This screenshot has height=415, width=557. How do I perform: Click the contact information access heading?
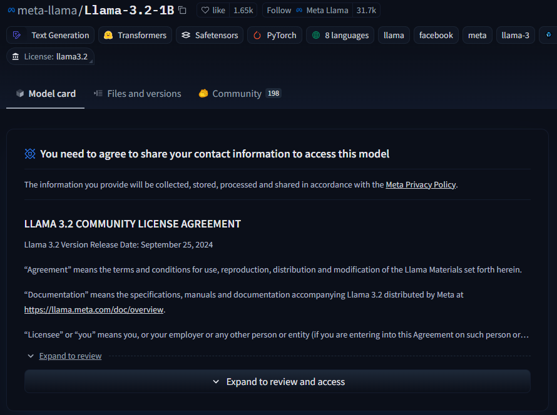pyautogui.click(x=215, y=154)
